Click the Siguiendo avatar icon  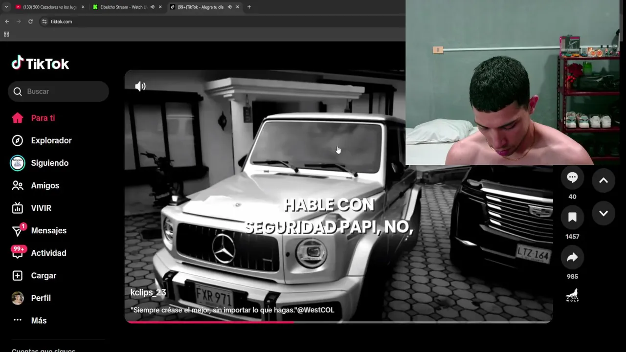pyautogui.click(x=18, y=163)
